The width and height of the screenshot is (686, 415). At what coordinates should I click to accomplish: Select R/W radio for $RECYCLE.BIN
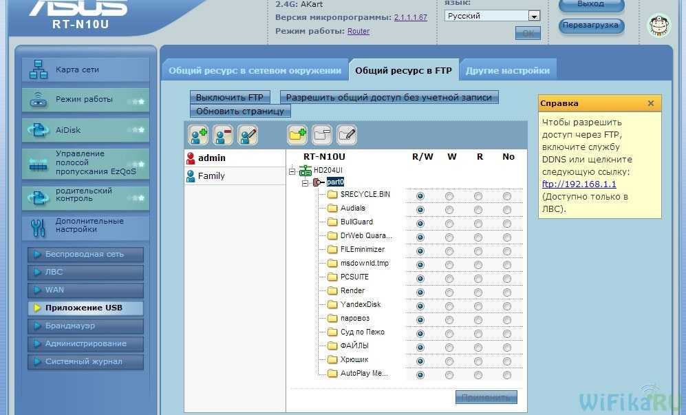coord(420,196)
